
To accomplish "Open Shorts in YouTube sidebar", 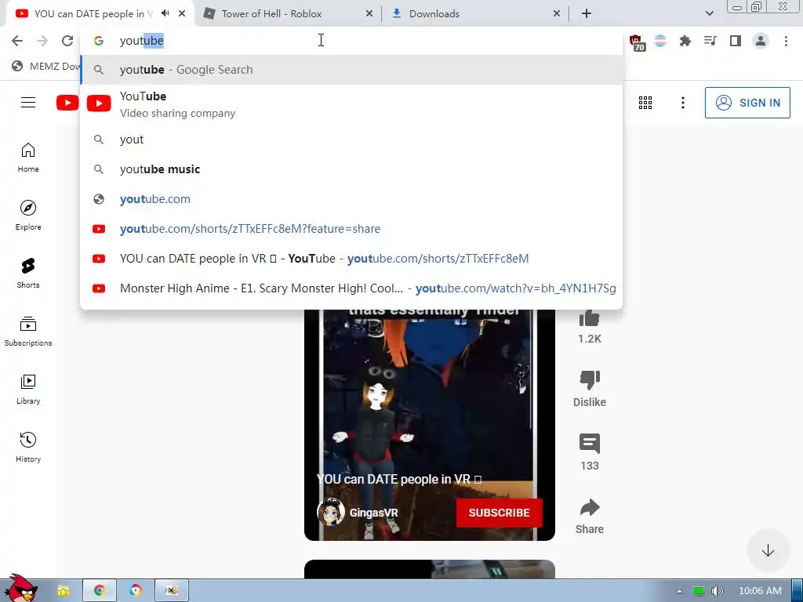I will pos(28,274).
